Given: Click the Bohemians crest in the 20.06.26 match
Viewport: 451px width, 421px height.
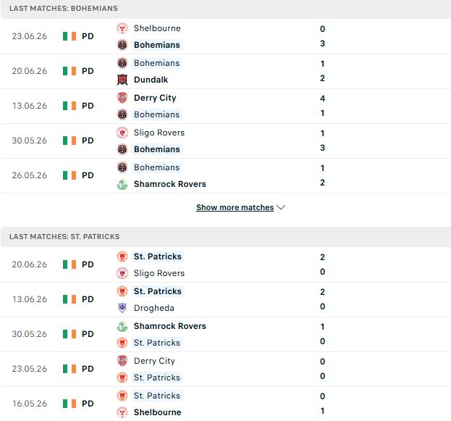Looking at the screenshot, I should [x=122, y=63].
